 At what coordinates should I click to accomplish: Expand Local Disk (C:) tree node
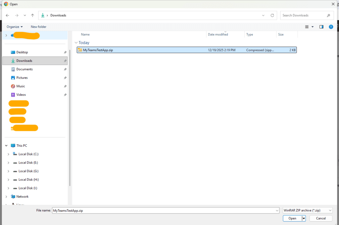(x=8, y=154)
